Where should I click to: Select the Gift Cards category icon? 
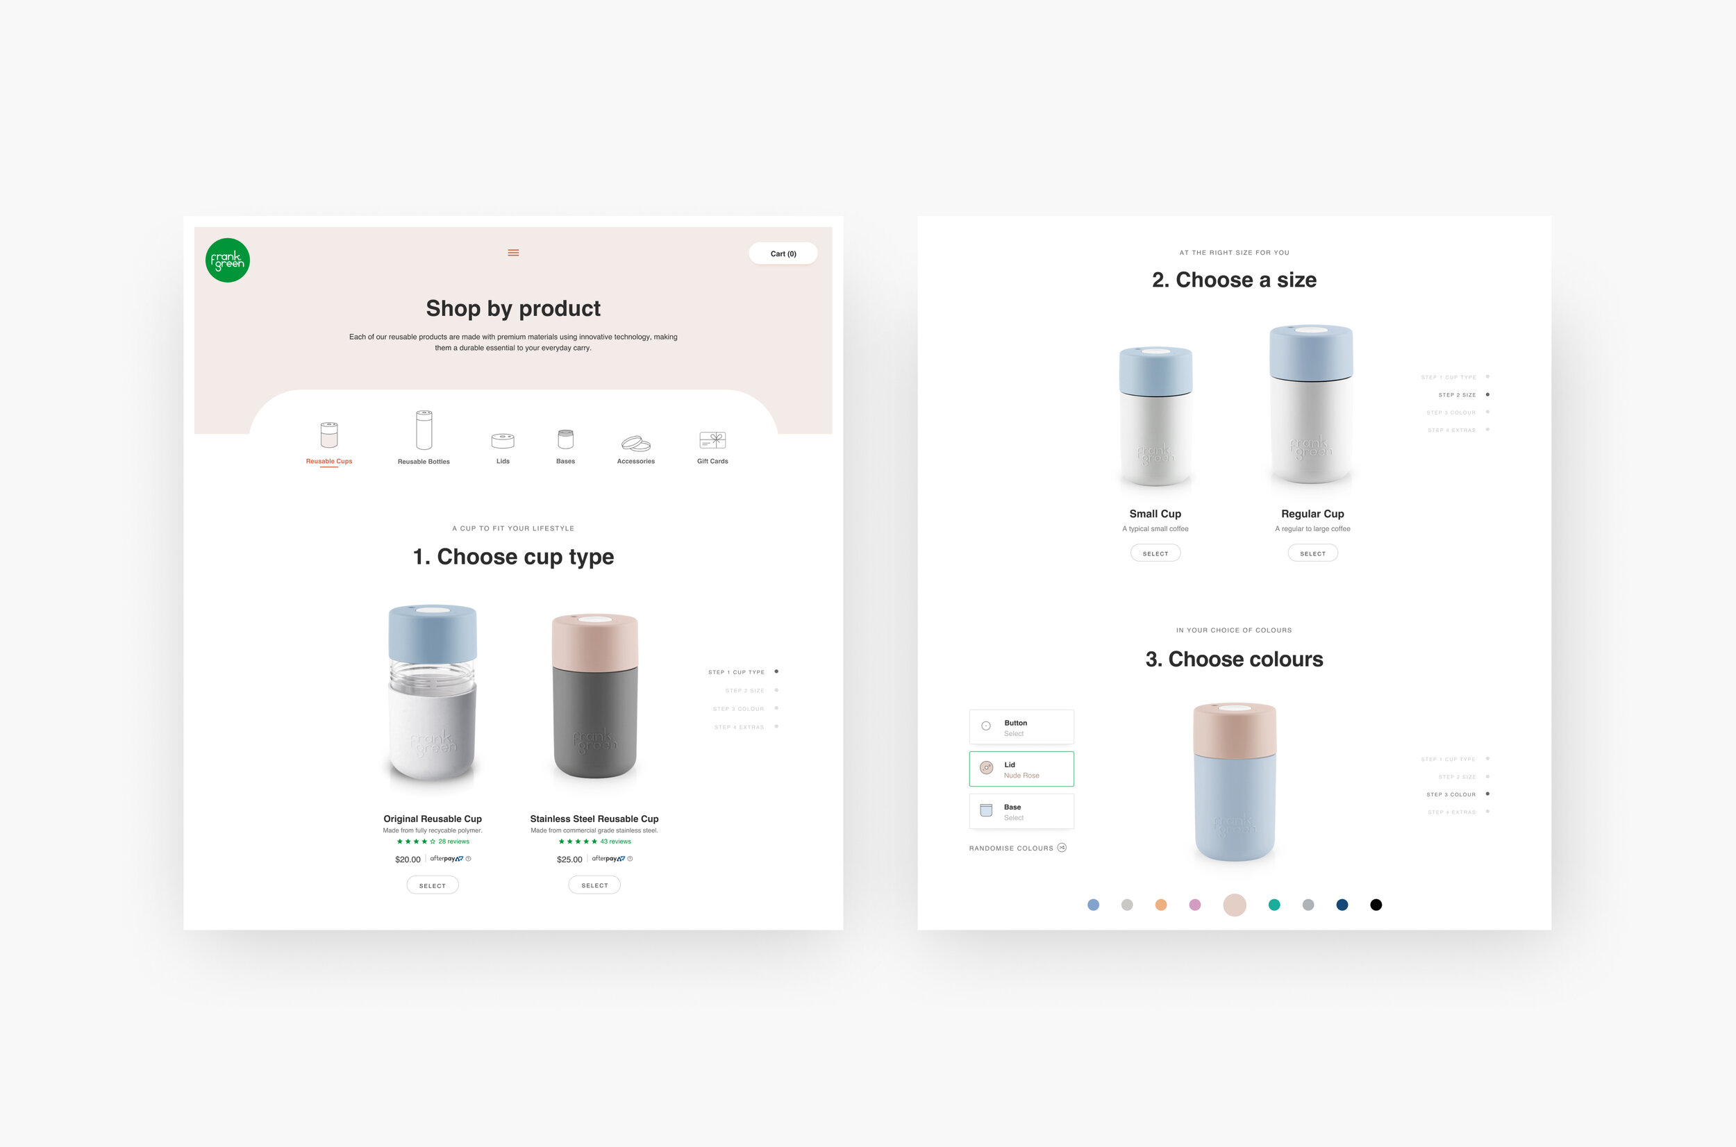(712, 439)
